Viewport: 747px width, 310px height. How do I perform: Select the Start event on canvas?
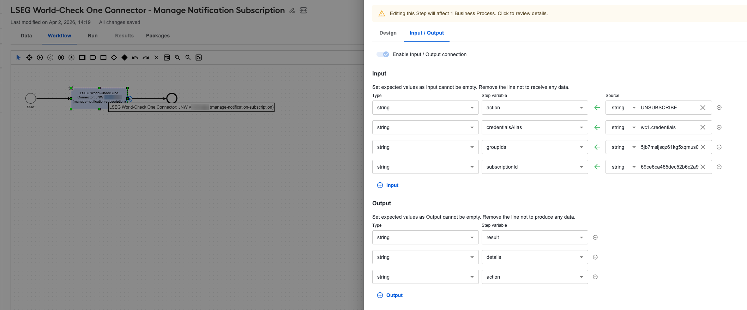coord(31,98)
